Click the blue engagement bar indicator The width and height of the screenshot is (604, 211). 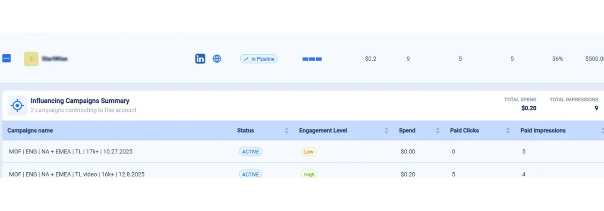[312, 59]
